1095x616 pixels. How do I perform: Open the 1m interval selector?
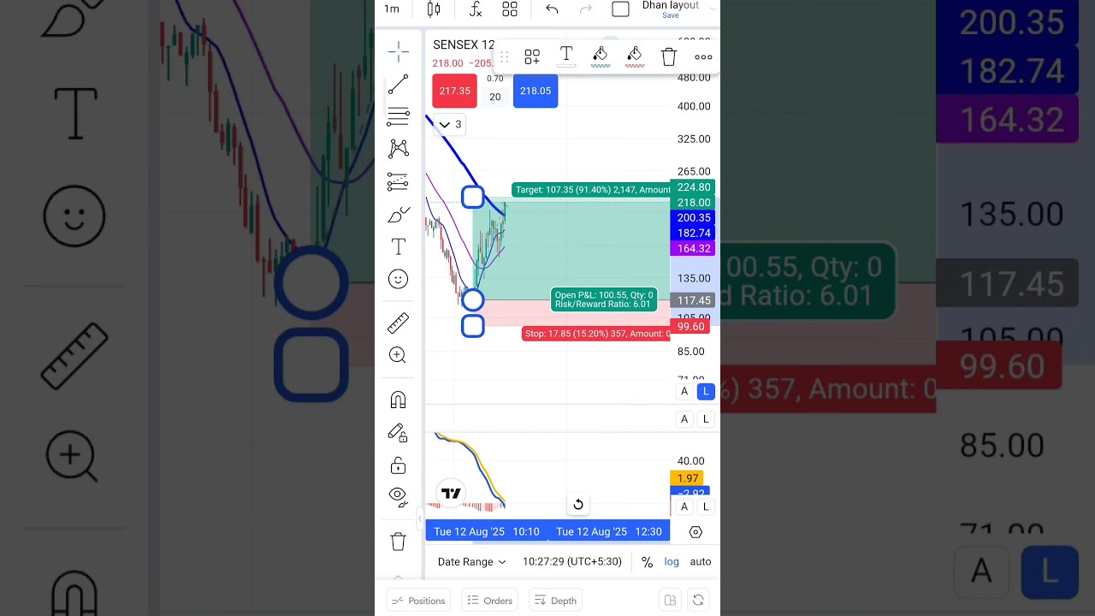(x=392, y=9)
